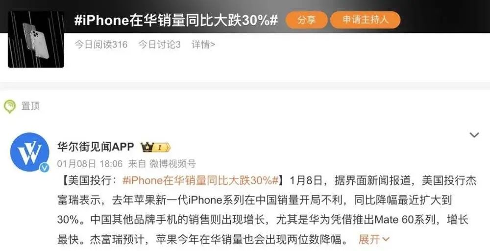
Task: Click the 申请主持人 button
Action: point(366,20)
